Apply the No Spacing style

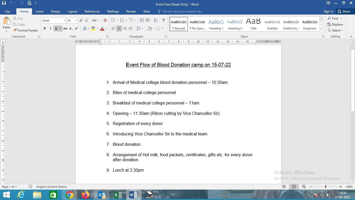coord(197,24)
